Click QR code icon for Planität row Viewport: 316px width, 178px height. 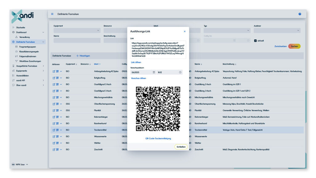click(x=57, y=110)
